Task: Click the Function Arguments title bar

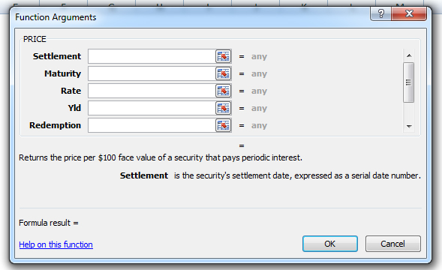Action: click(x=191, y=17)
